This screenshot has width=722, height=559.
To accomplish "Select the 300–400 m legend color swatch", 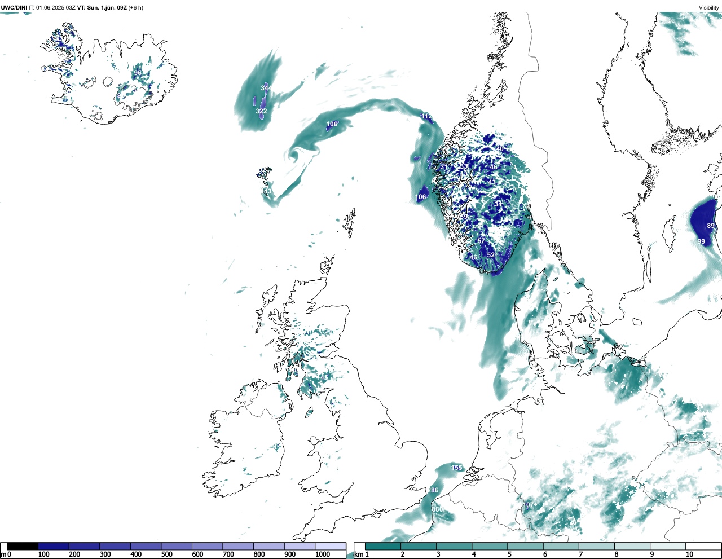I will click(115, 547).
